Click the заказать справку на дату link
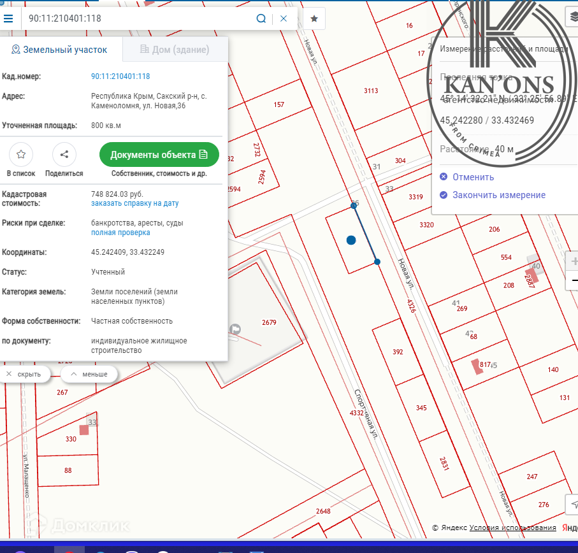 (x=134, y=203)
